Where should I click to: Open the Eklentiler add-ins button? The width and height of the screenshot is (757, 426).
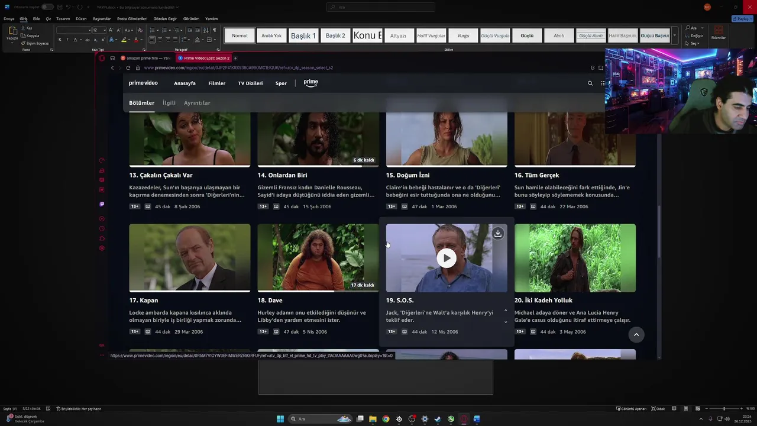pyautogui.click(x=718, y=33)
